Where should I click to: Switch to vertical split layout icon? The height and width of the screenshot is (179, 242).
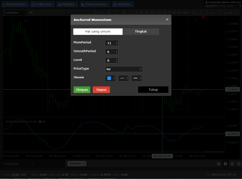click(232, 164)
